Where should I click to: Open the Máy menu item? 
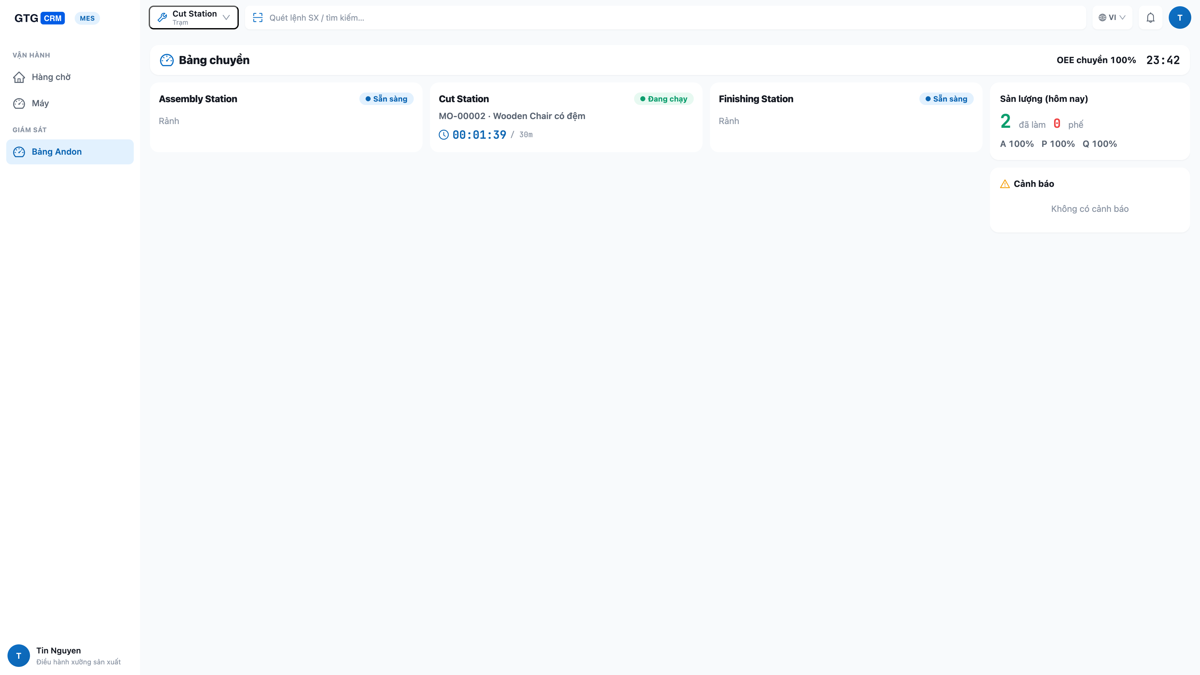coord(70,103)
